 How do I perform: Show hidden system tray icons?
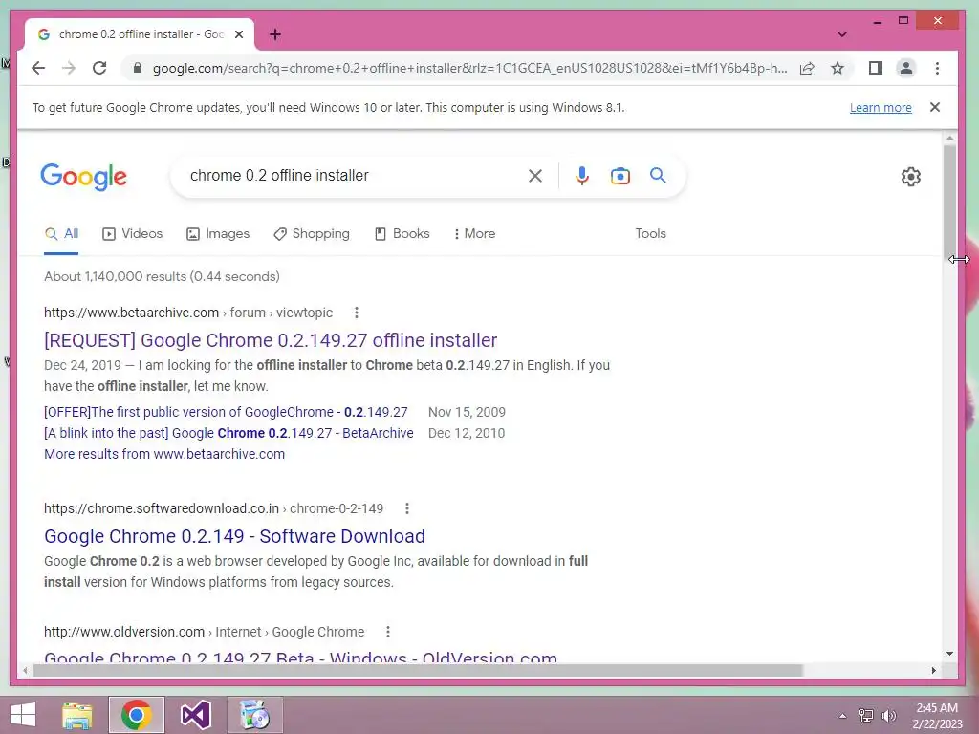pyautogui.click(x=843, y=716)
